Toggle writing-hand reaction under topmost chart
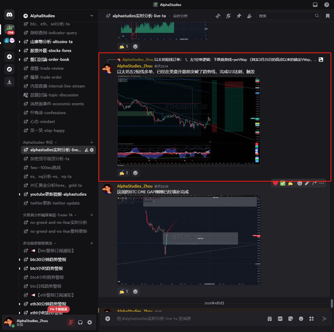Image resolution: width=334 pixels, height=332 pixels. point(123,46)
